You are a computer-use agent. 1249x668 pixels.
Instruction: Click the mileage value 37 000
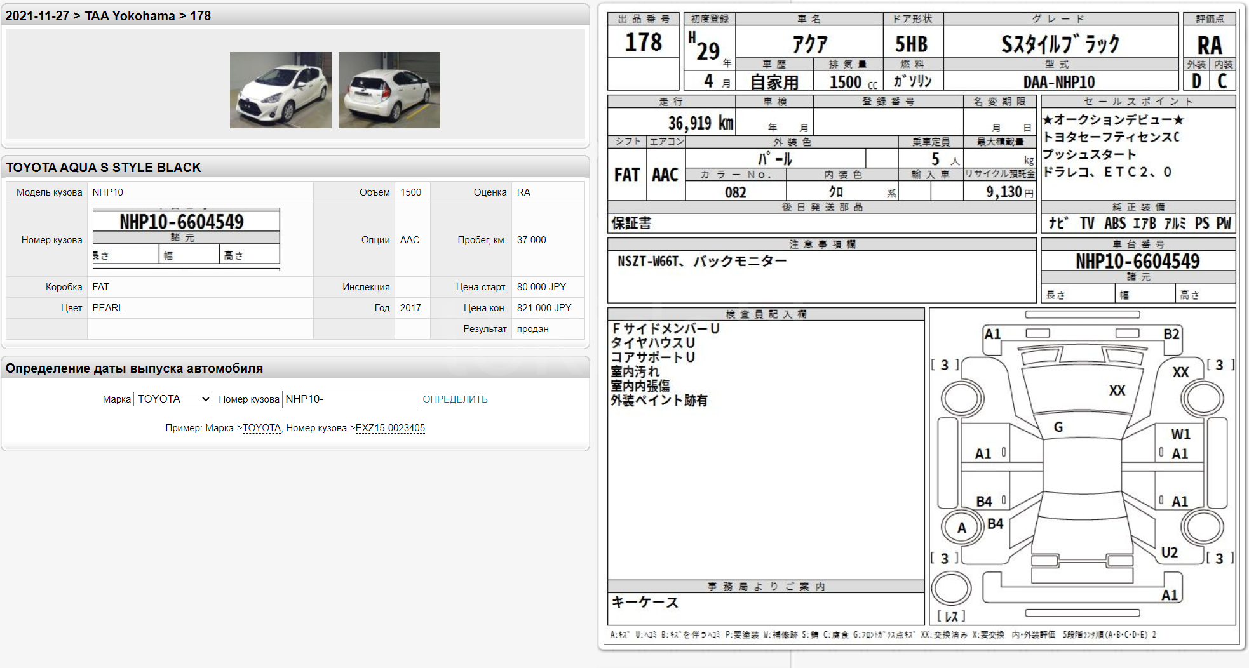point(531,240)
